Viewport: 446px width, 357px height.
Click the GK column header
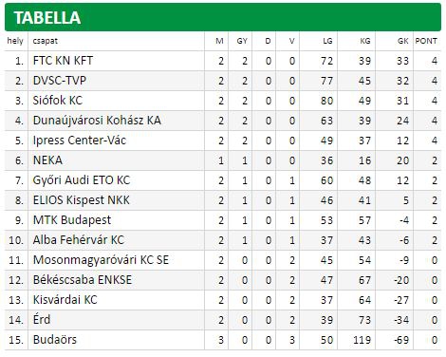[402, 41]
